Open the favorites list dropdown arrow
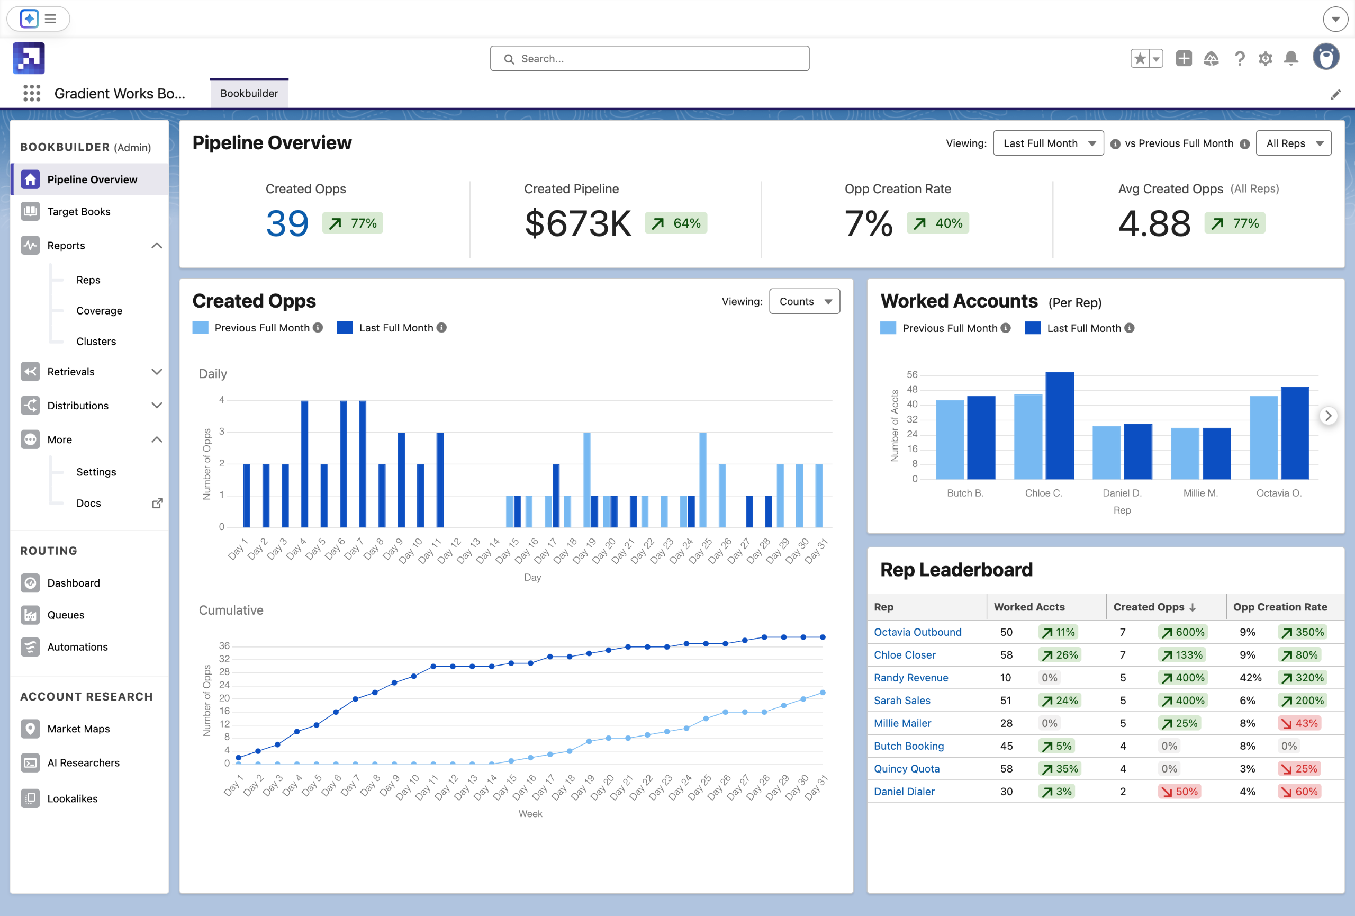This screenshot has height=916, width=1355. (x=1155, y=59)
